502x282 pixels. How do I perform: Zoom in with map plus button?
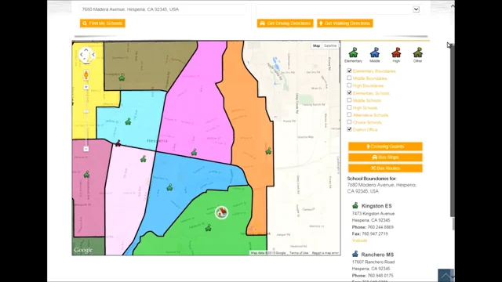[85, 87]
